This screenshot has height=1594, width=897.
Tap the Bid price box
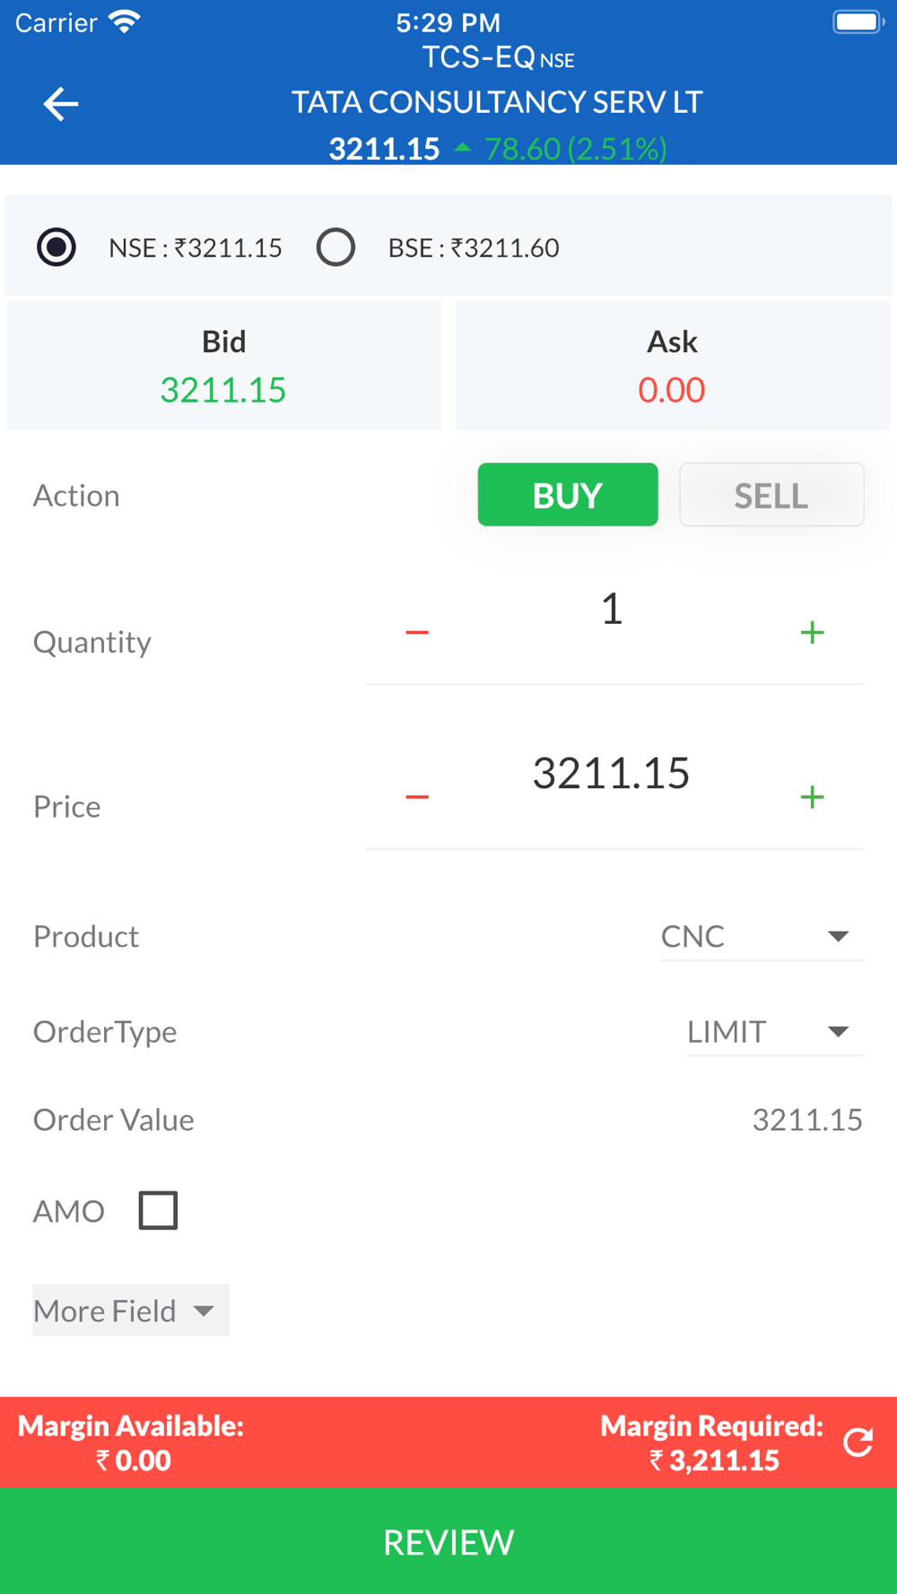(223, 366)
